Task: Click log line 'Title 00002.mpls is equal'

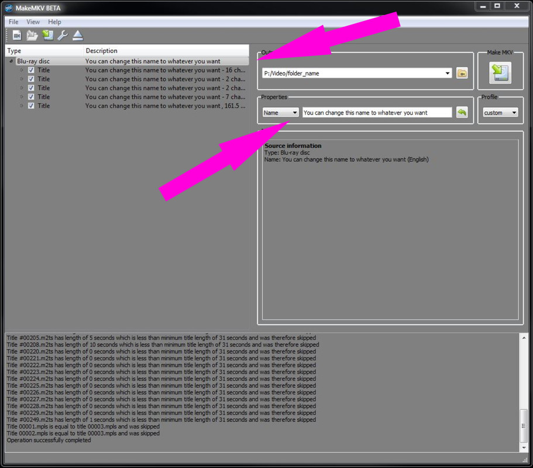Action: [83, 433]
